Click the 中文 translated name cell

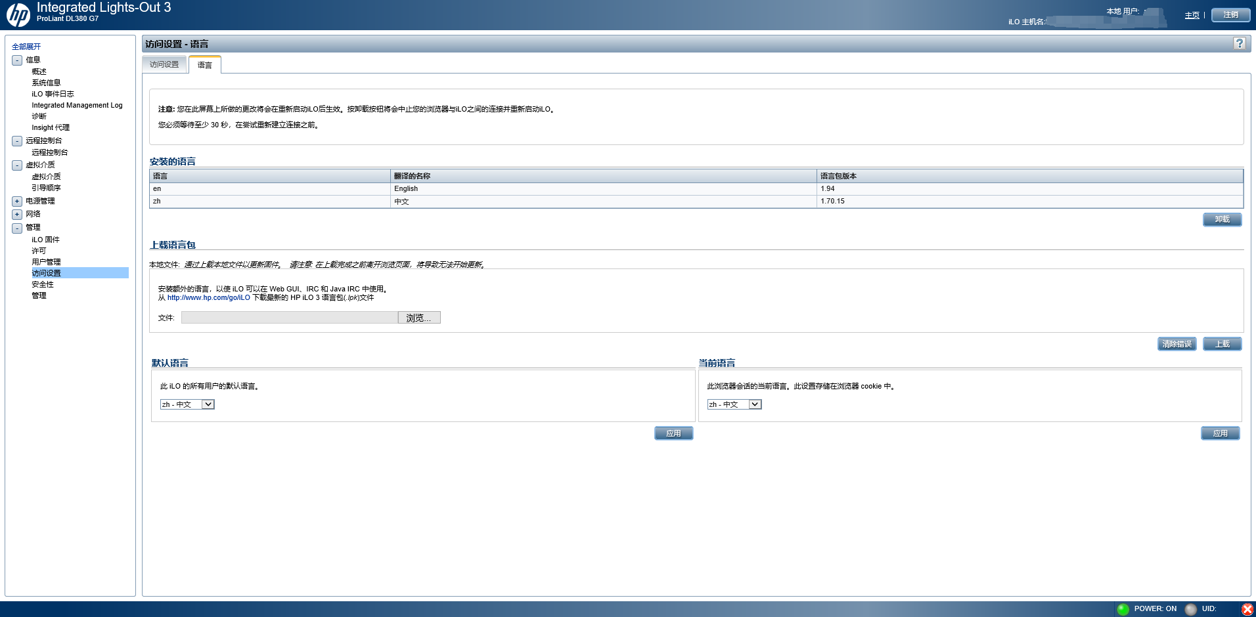click(604, 202)
